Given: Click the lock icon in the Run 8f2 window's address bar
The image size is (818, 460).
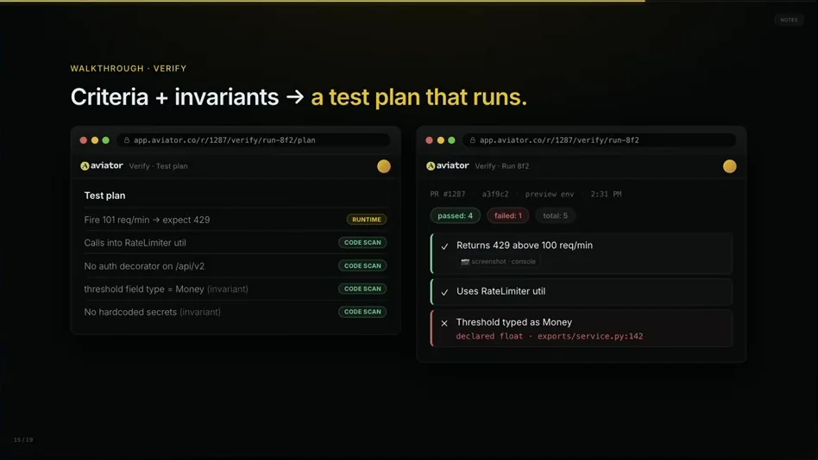Looking at the screenshot, I should pyautogui.click(x=473, y=140).
